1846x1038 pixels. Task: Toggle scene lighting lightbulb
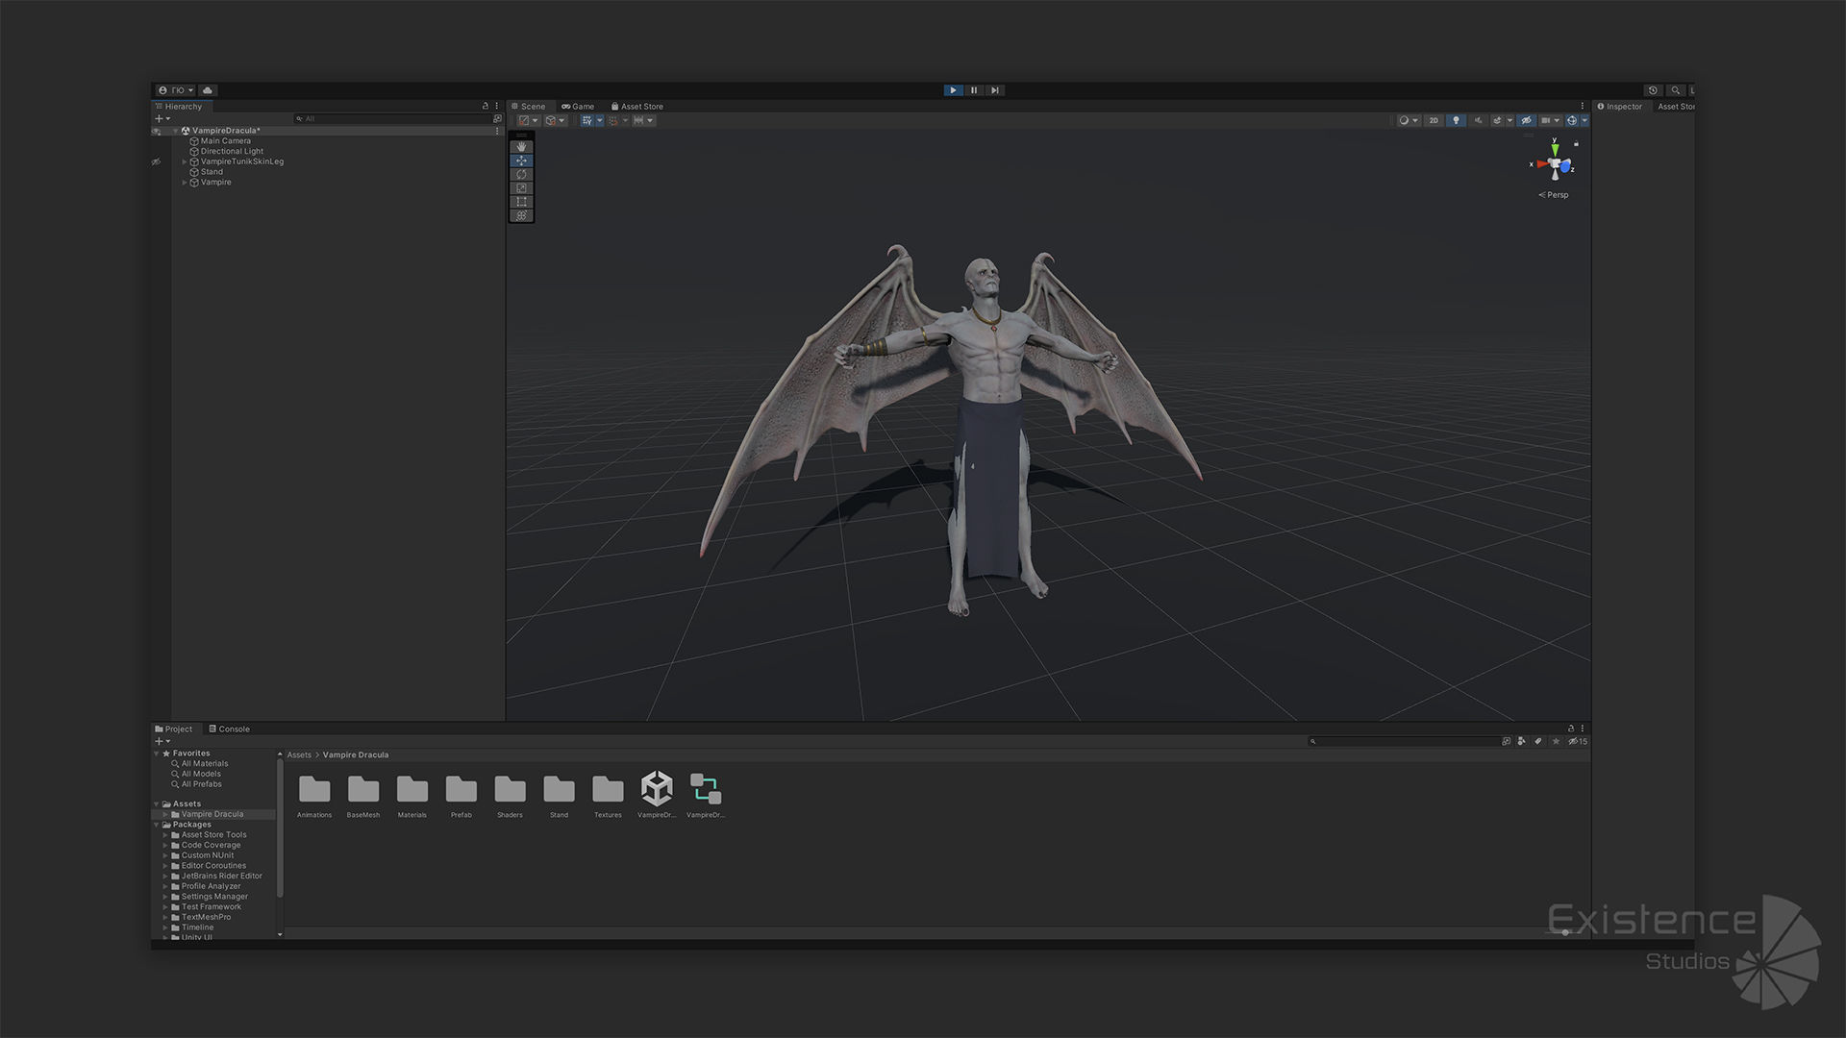pos(1456,121)
